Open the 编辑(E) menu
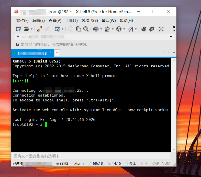Screen dimensions: 201x177 coord(38,20)
